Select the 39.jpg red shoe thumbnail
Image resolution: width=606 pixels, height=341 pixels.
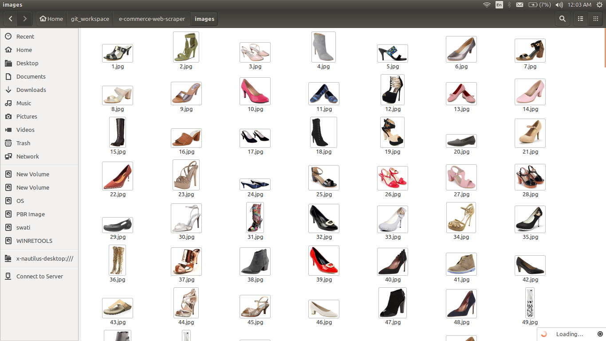(x=324, y=261)
